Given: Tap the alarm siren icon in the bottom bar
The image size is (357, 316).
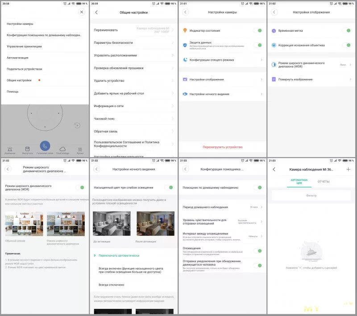Looking at the screenshot, I should (x=10, y=149).
